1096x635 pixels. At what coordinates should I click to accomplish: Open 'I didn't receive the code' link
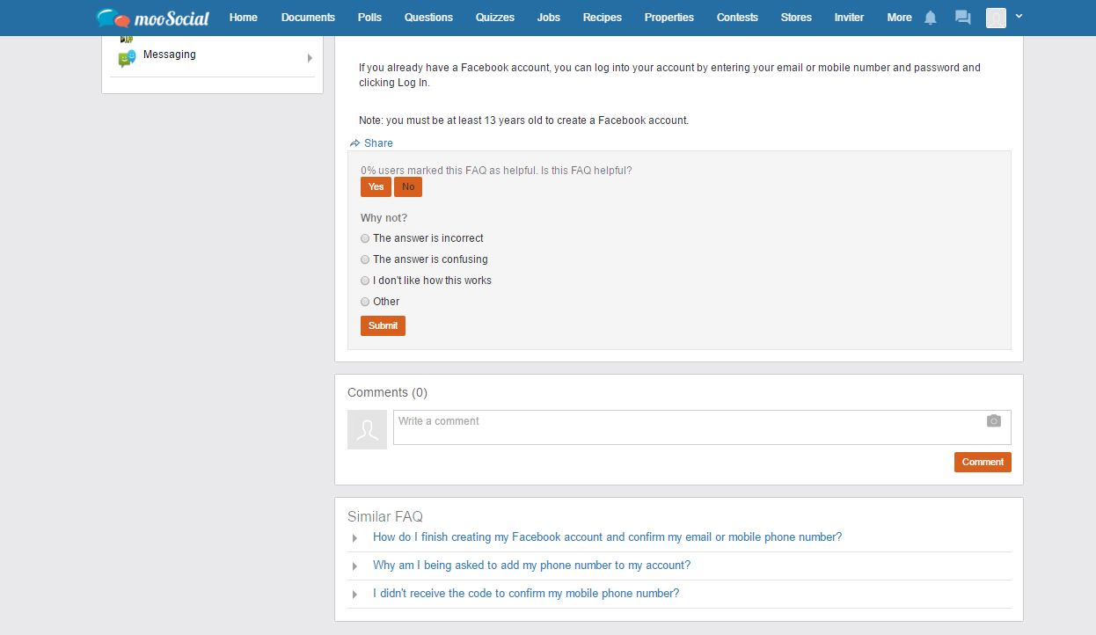(x=526, y=594)
